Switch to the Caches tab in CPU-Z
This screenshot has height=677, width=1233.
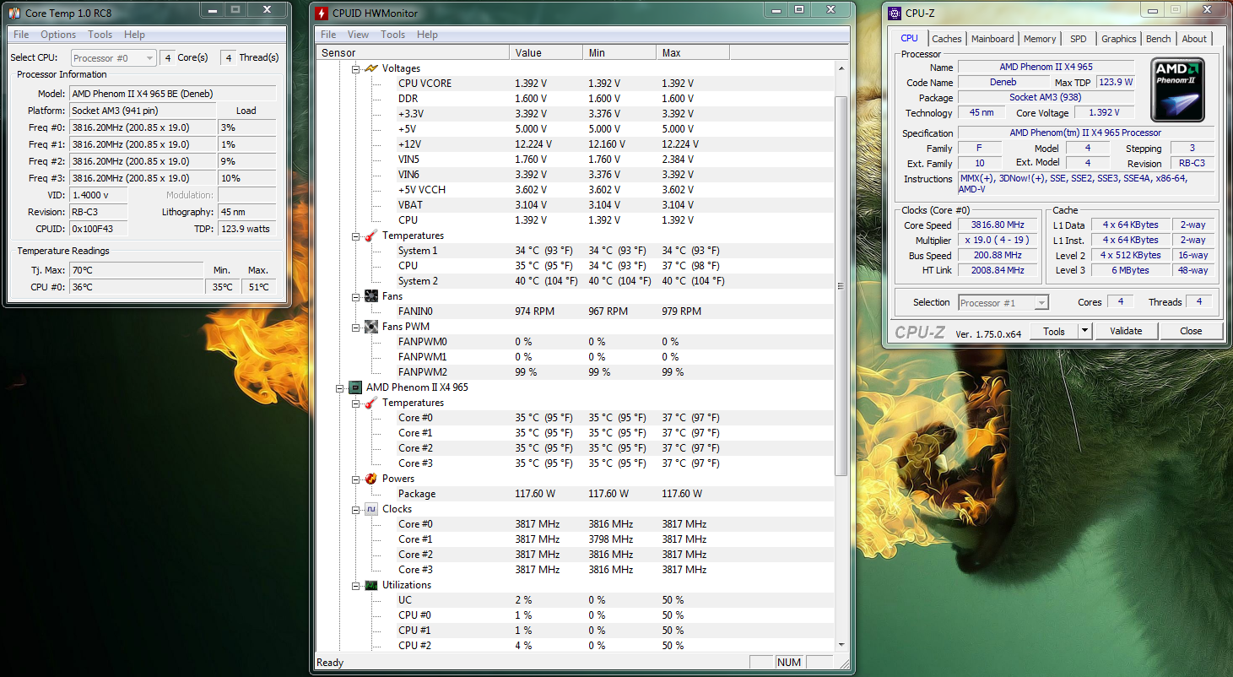coord(947,39)
